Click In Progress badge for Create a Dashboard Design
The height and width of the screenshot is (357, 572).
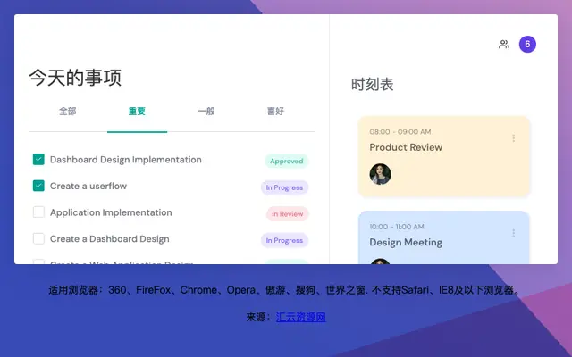click(x=284, y=240)
